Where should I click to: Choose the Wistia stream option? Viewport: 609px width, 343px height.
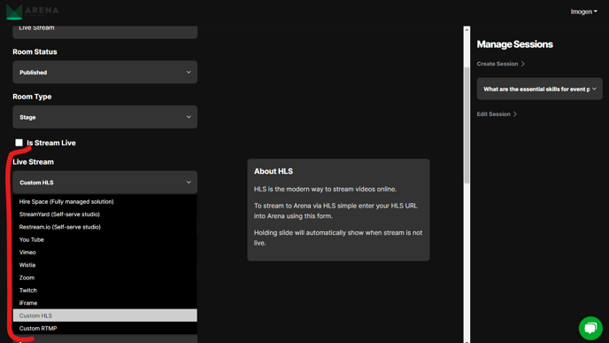104,265
